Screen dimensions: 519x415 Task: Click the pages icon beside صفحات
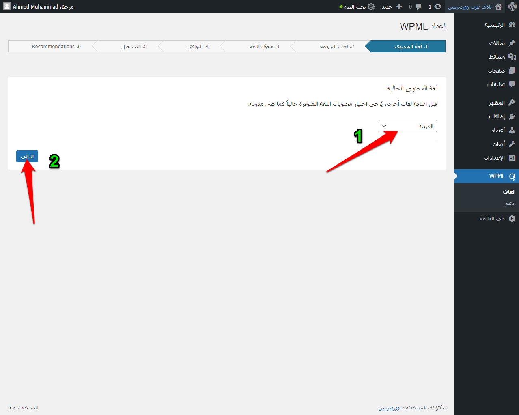click(x=512, y=71)
